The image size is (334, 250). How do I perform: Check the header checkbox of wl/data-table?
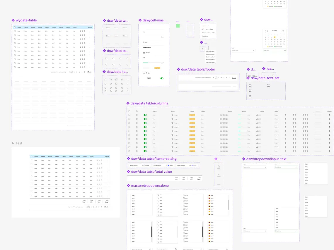14,27
